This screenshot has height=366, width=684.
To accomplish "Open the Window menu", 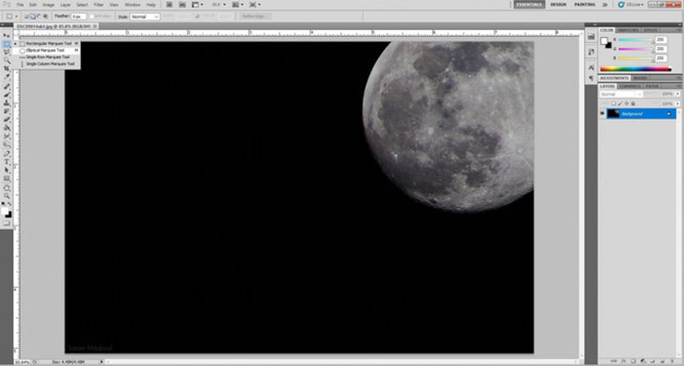I will 132,5.
